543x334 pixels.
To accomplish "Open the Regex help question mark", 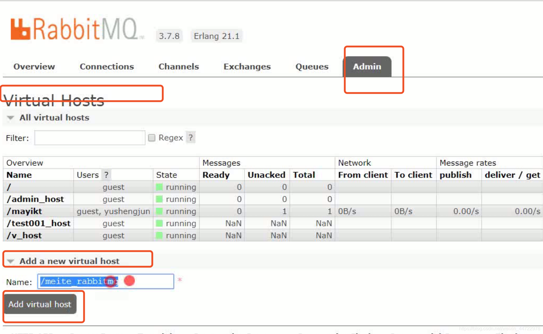I will coord(191,138).
